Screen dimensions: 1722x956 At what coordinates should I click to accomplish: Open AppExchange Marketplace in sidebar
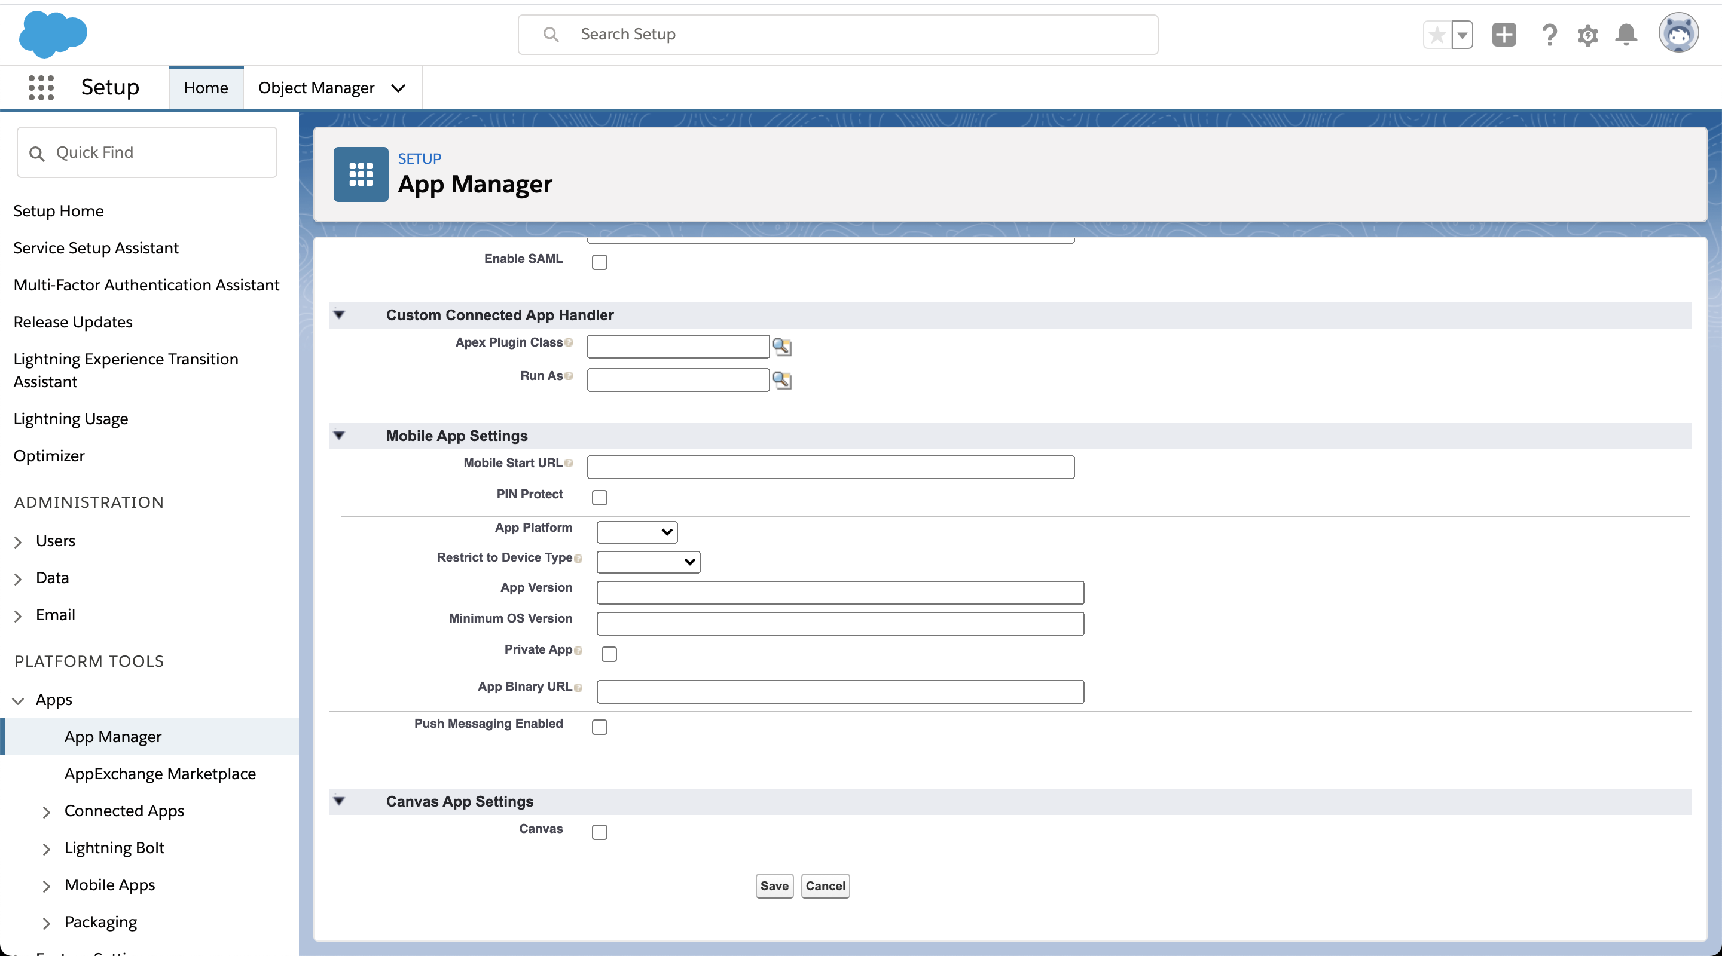(x=160, y=774)
